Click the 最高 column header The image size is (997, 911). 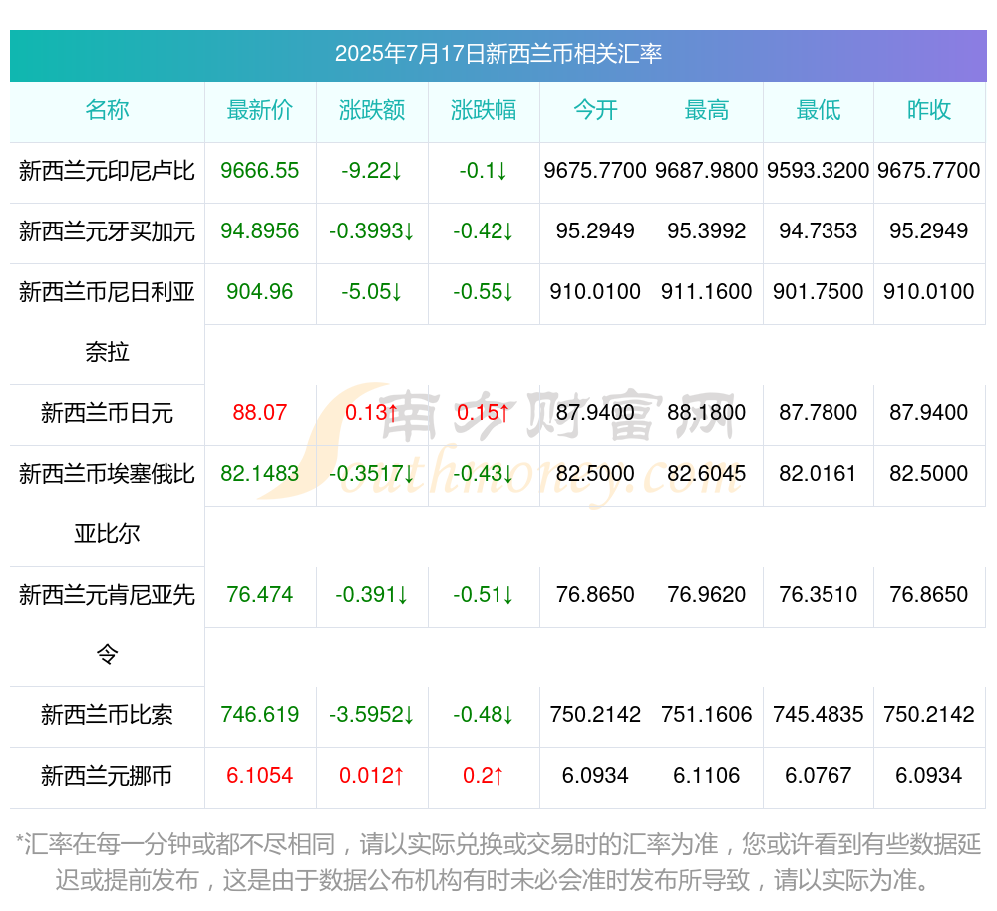(x=707, y=110)
